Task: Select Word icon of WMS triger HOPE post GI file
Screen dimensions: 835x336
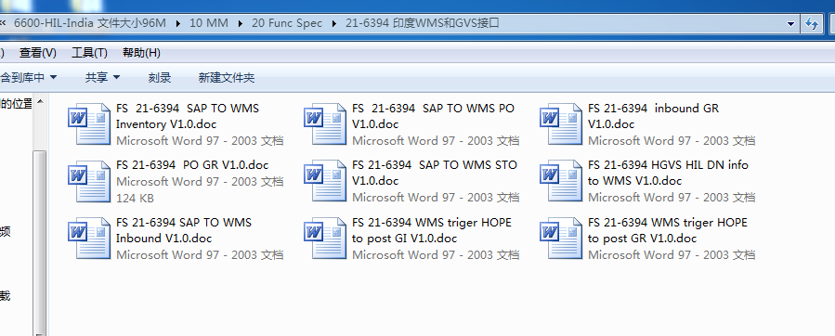Action: pyautogui.click(x=325, y=238)
